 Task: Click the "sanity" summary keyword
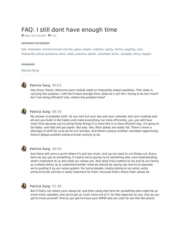click(109, 49)
